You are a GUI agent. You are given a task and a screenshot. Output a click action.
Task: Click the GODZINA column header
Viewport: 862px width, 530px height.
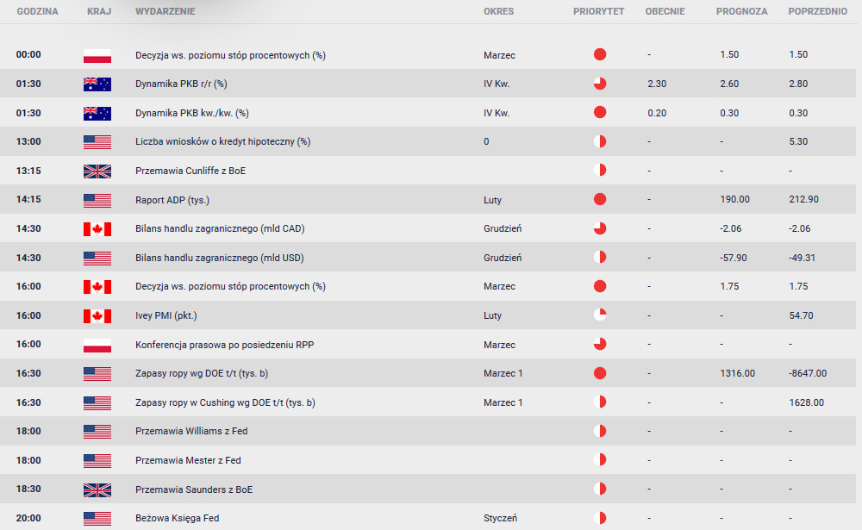[x=37, y=11]
